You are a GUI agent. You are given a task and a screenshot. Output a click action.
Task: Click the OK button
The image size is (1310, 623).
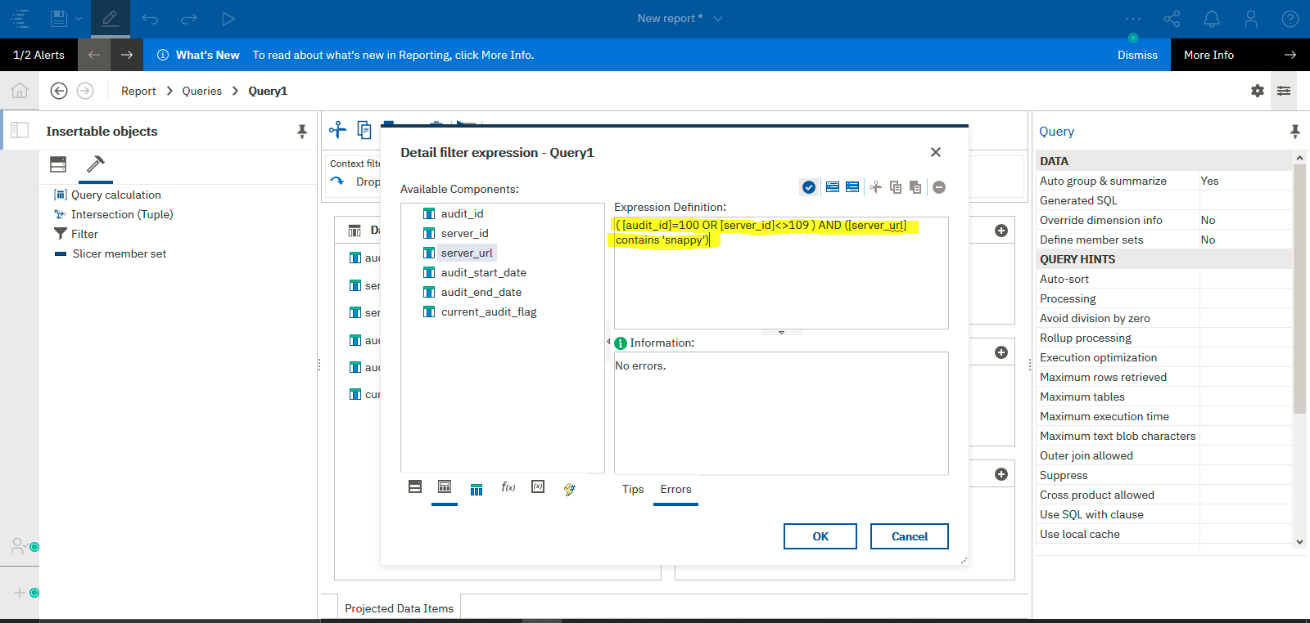tap(820, 536)
